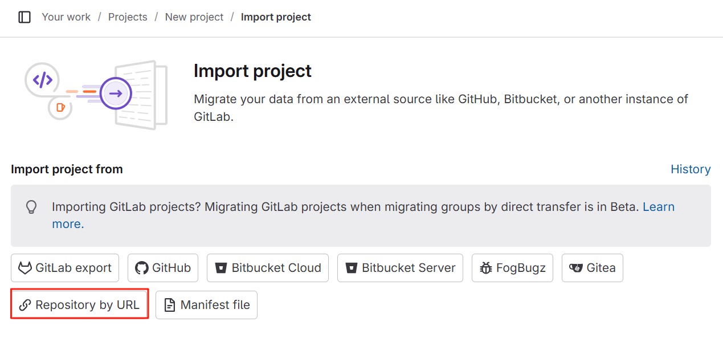Click the GitHub octocat icon
The width and height of the screenshot is (723, 354).
(142, 268)
